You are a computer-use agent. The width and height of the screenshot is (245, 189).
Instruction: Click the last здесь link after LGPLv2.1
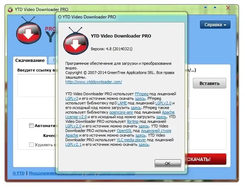pyautogui.click(x=144, y=144)
